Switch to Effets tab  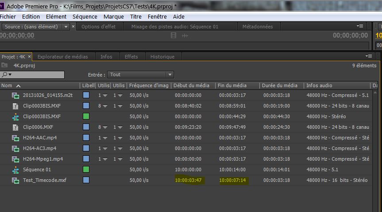point(131,57)
